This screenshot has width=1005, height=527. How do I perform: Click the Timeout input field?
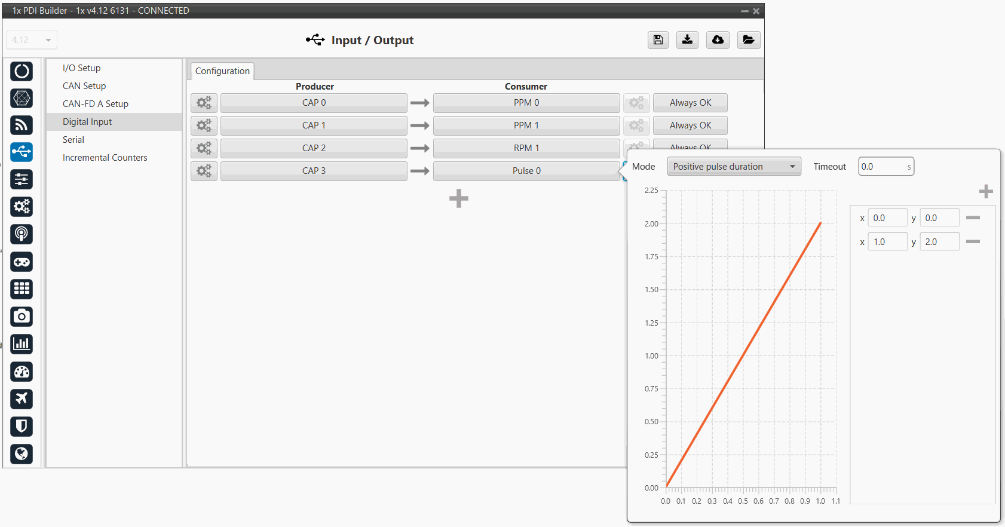883,167
